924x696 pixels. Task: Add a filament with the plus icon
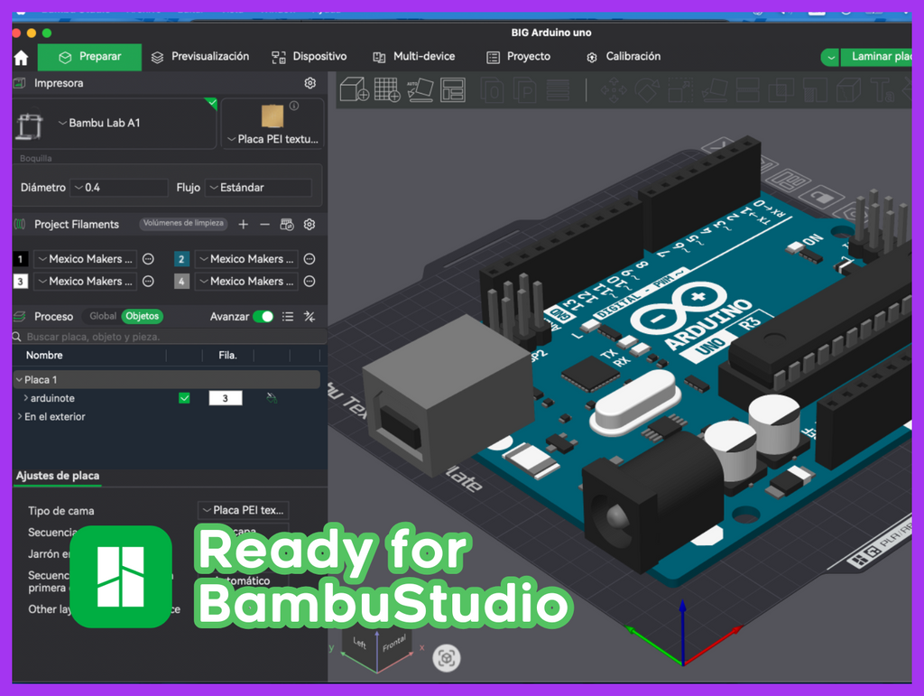pos(244,225)
